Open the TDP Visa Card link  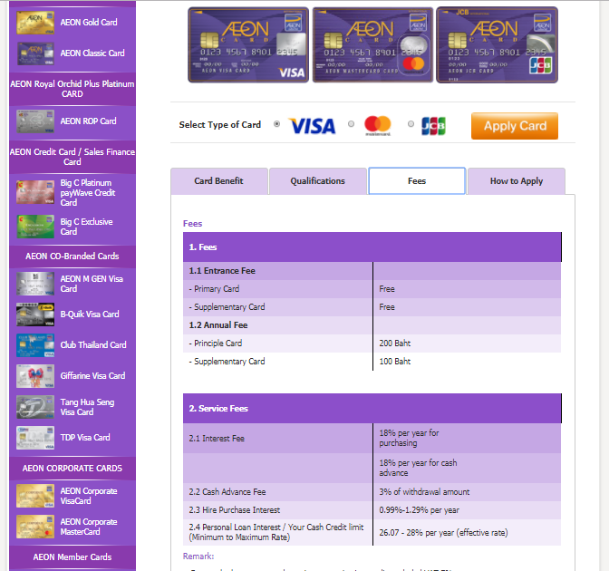[x=85, y=438]
